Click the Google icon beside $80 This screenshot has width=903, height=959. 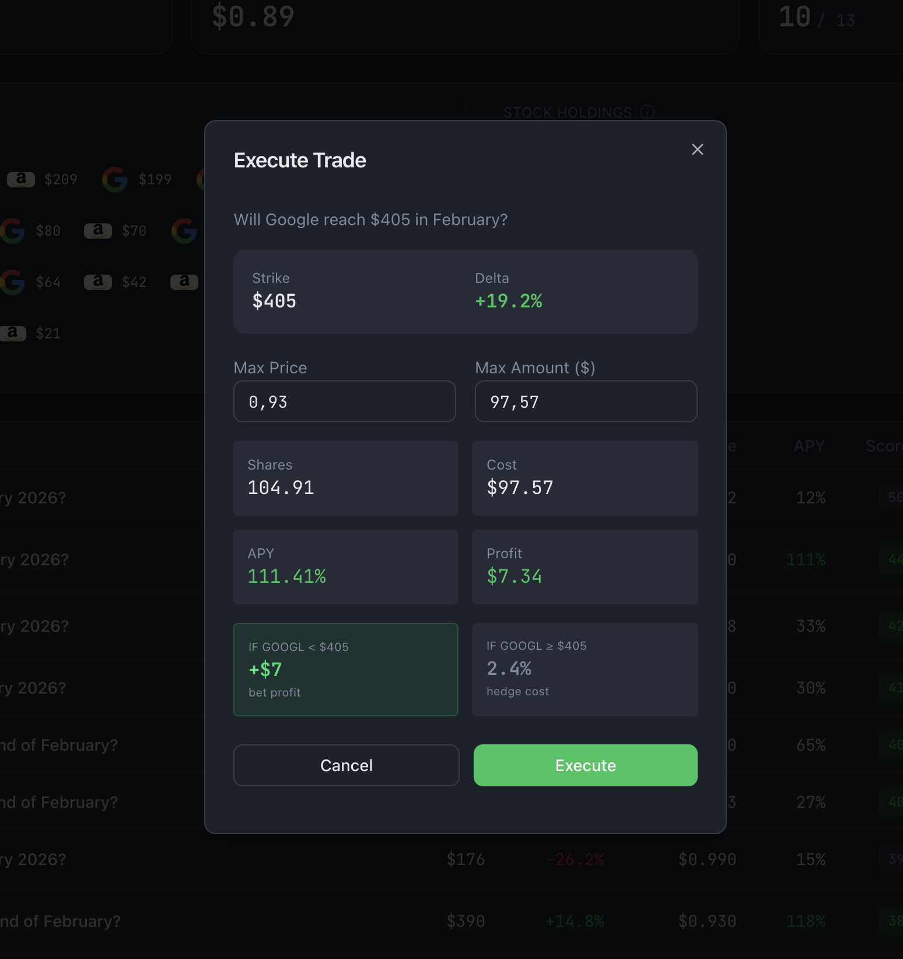(x=13, y=230)
